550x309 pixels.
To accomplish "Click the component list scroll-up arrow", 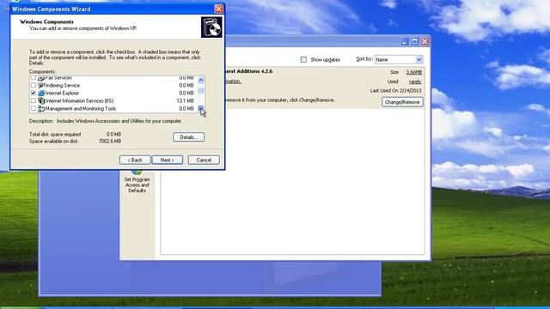I will tap(201, 80).
